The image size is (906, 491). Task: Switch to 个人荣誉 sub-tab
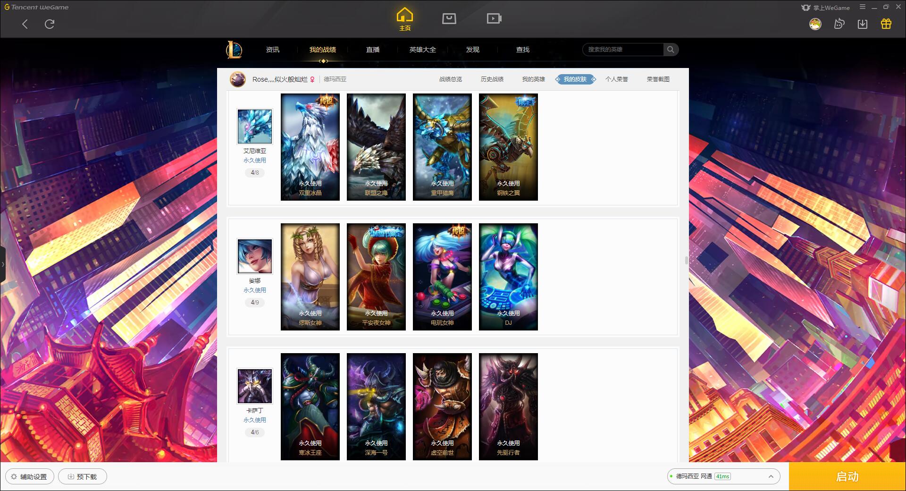coord(617,79)
